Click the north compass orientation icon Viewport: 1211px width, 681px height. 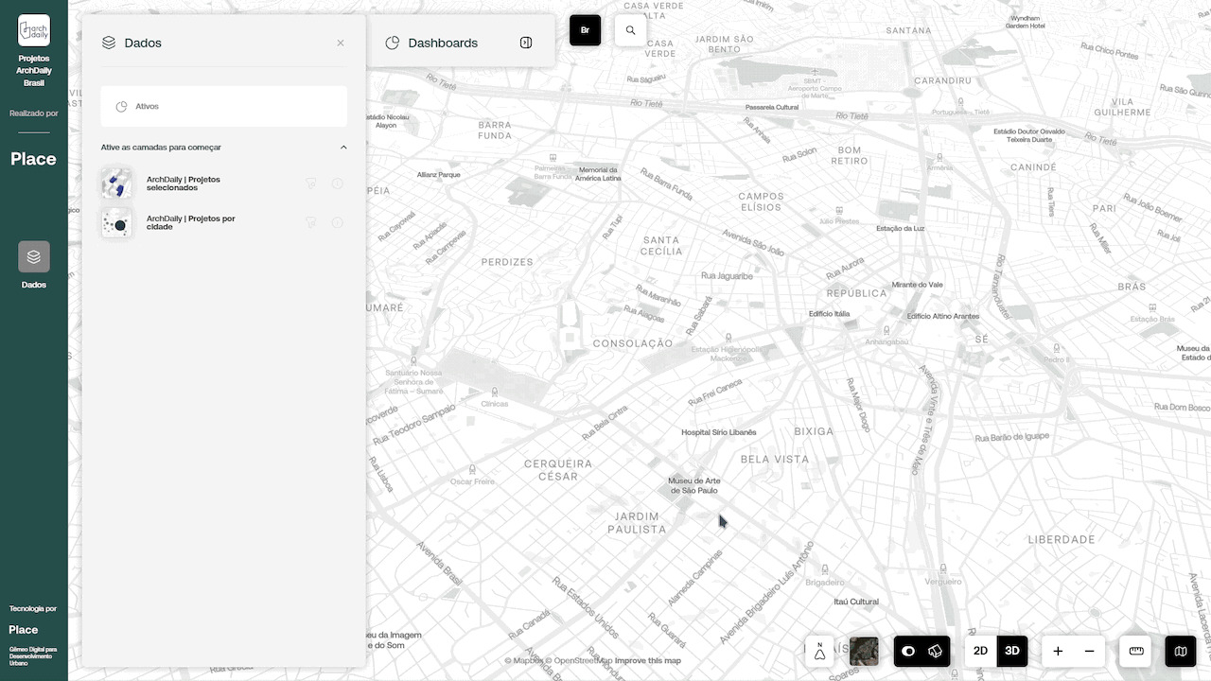[819, 651]
